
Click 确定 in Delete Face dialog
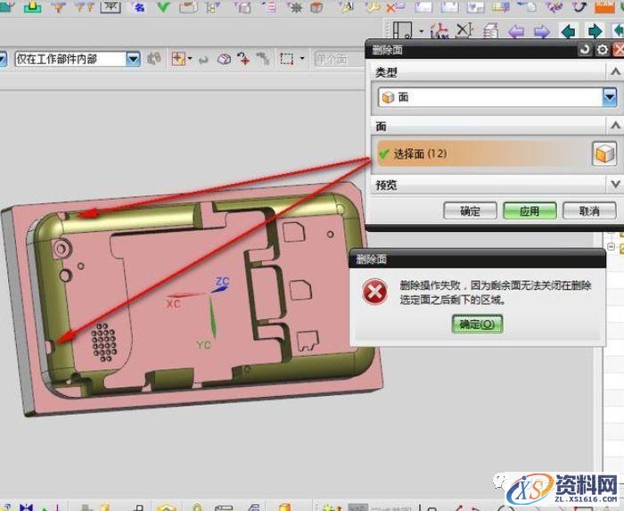tap(470, 211)
